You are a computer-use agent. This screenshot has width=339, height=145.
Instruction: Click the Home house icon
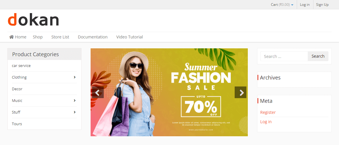click(11, 37)
